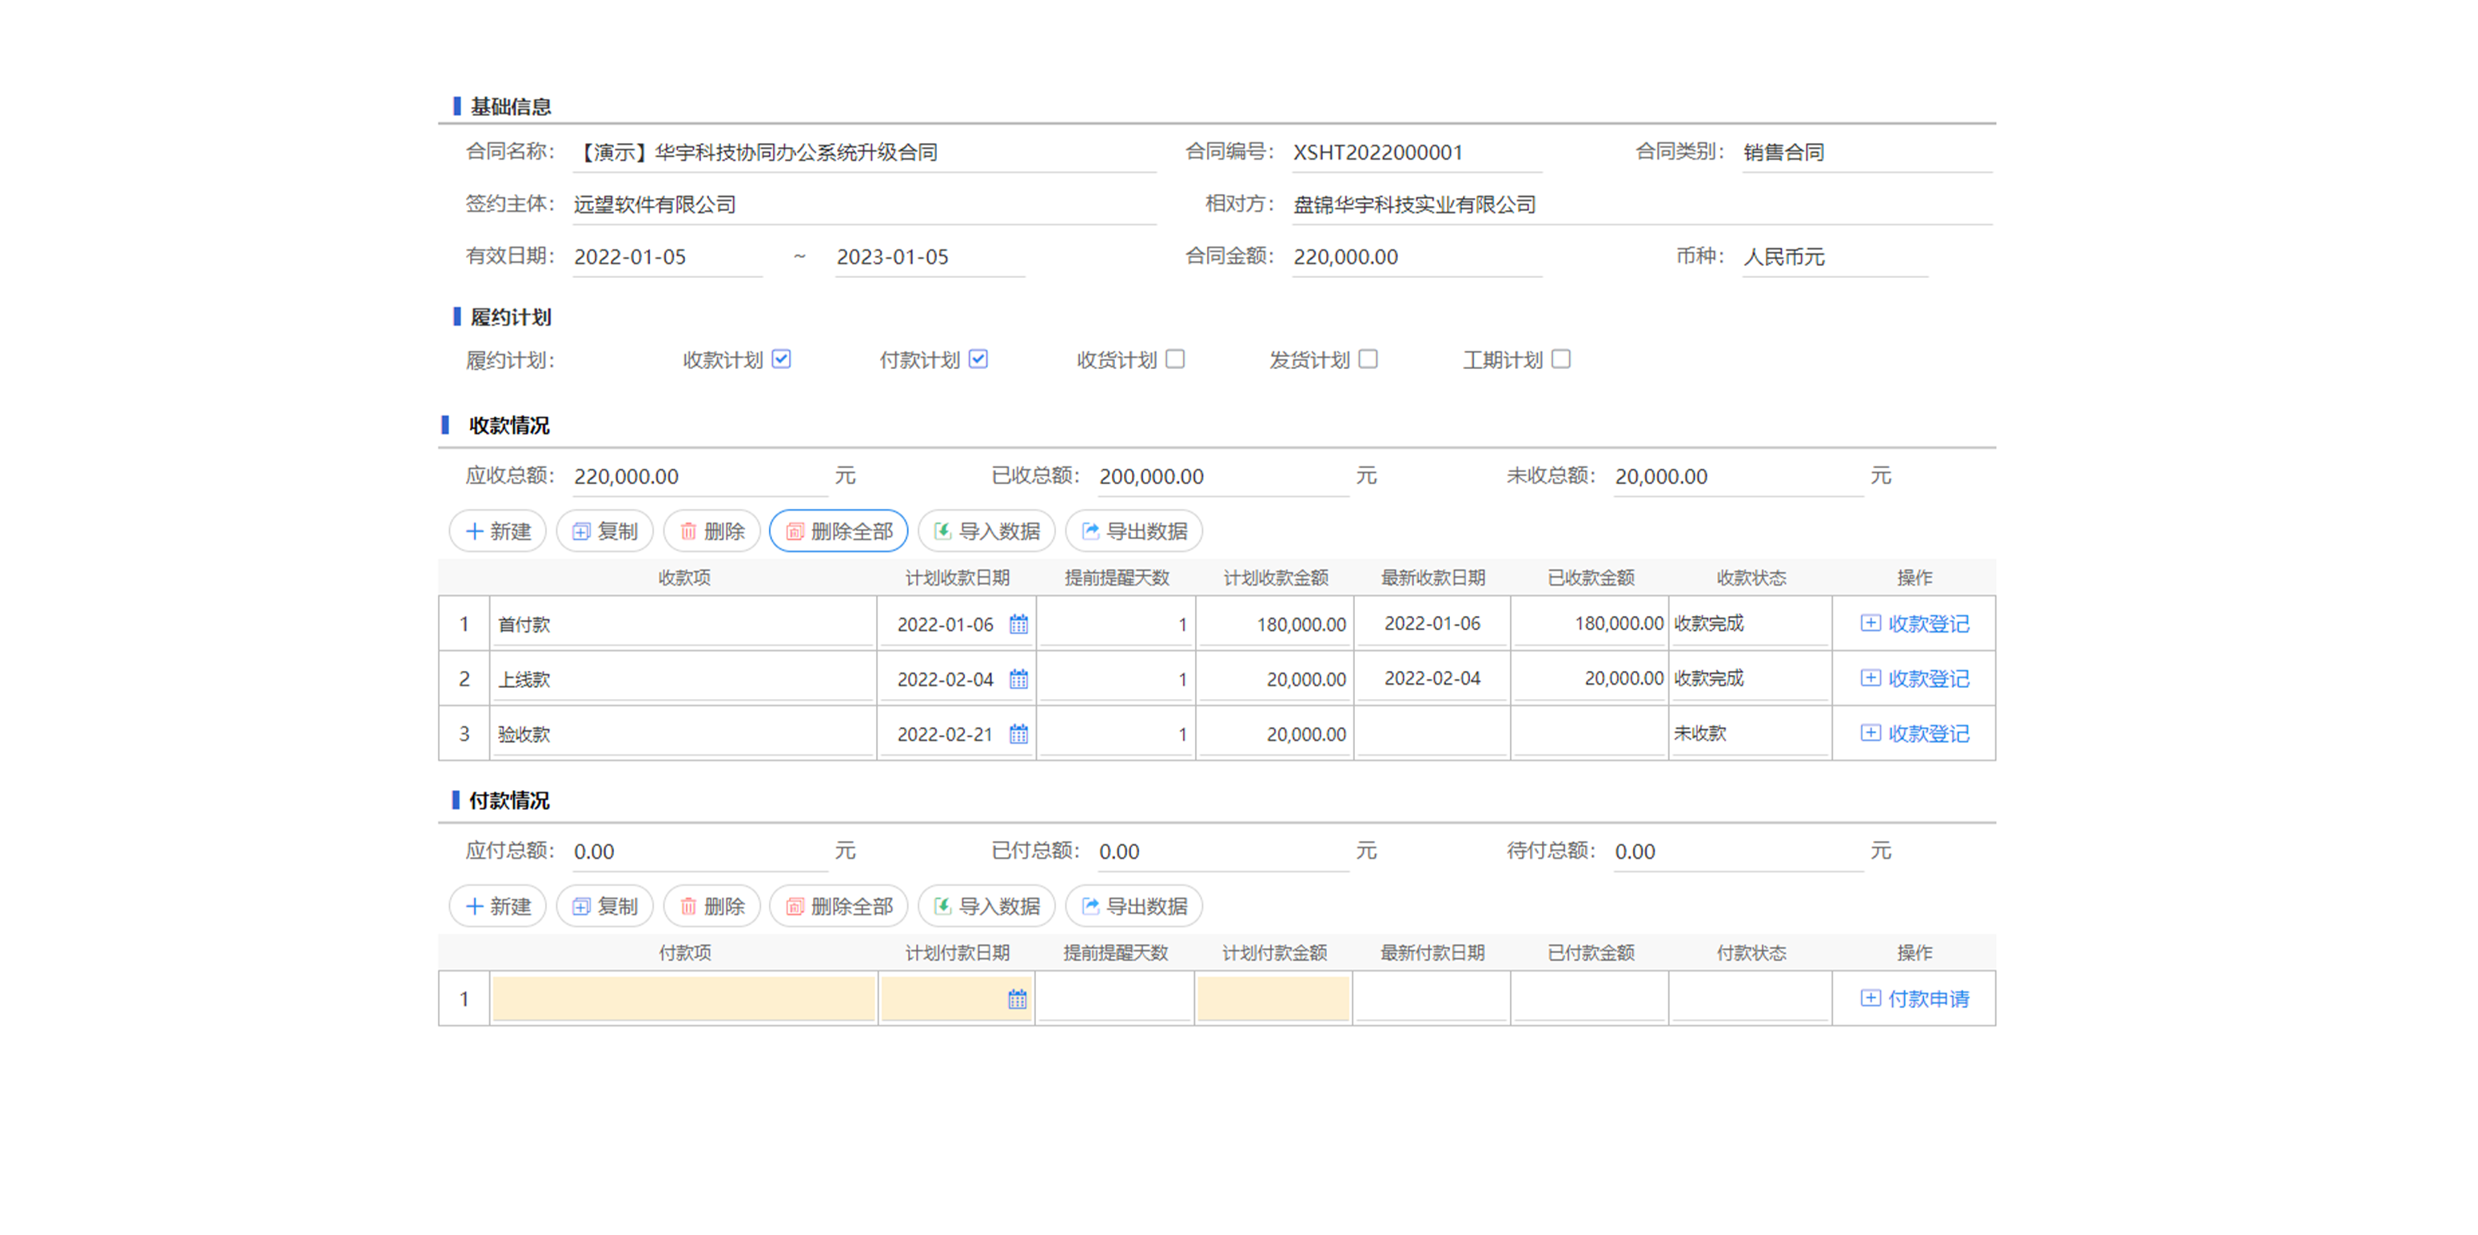Screen dimensions: 2478x1235
Task: Click the 计划付款金额 input cell
Action: click(x=1273, y=999)
